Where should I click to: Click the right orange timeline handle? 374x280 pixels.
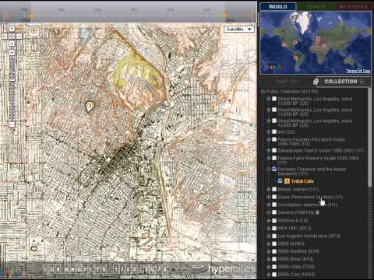click(x=225, y=16)
